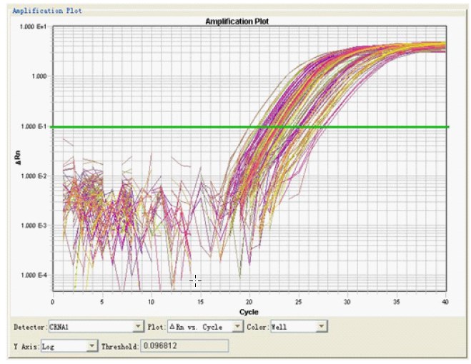Click the 20 tick on the Cycle axis

pos(249,303)
